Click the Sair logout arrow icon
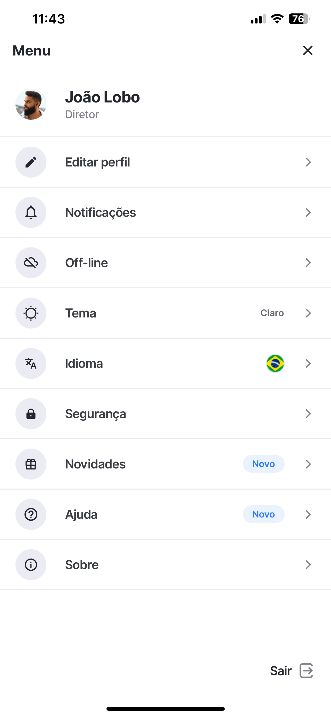 coord(306,671)
